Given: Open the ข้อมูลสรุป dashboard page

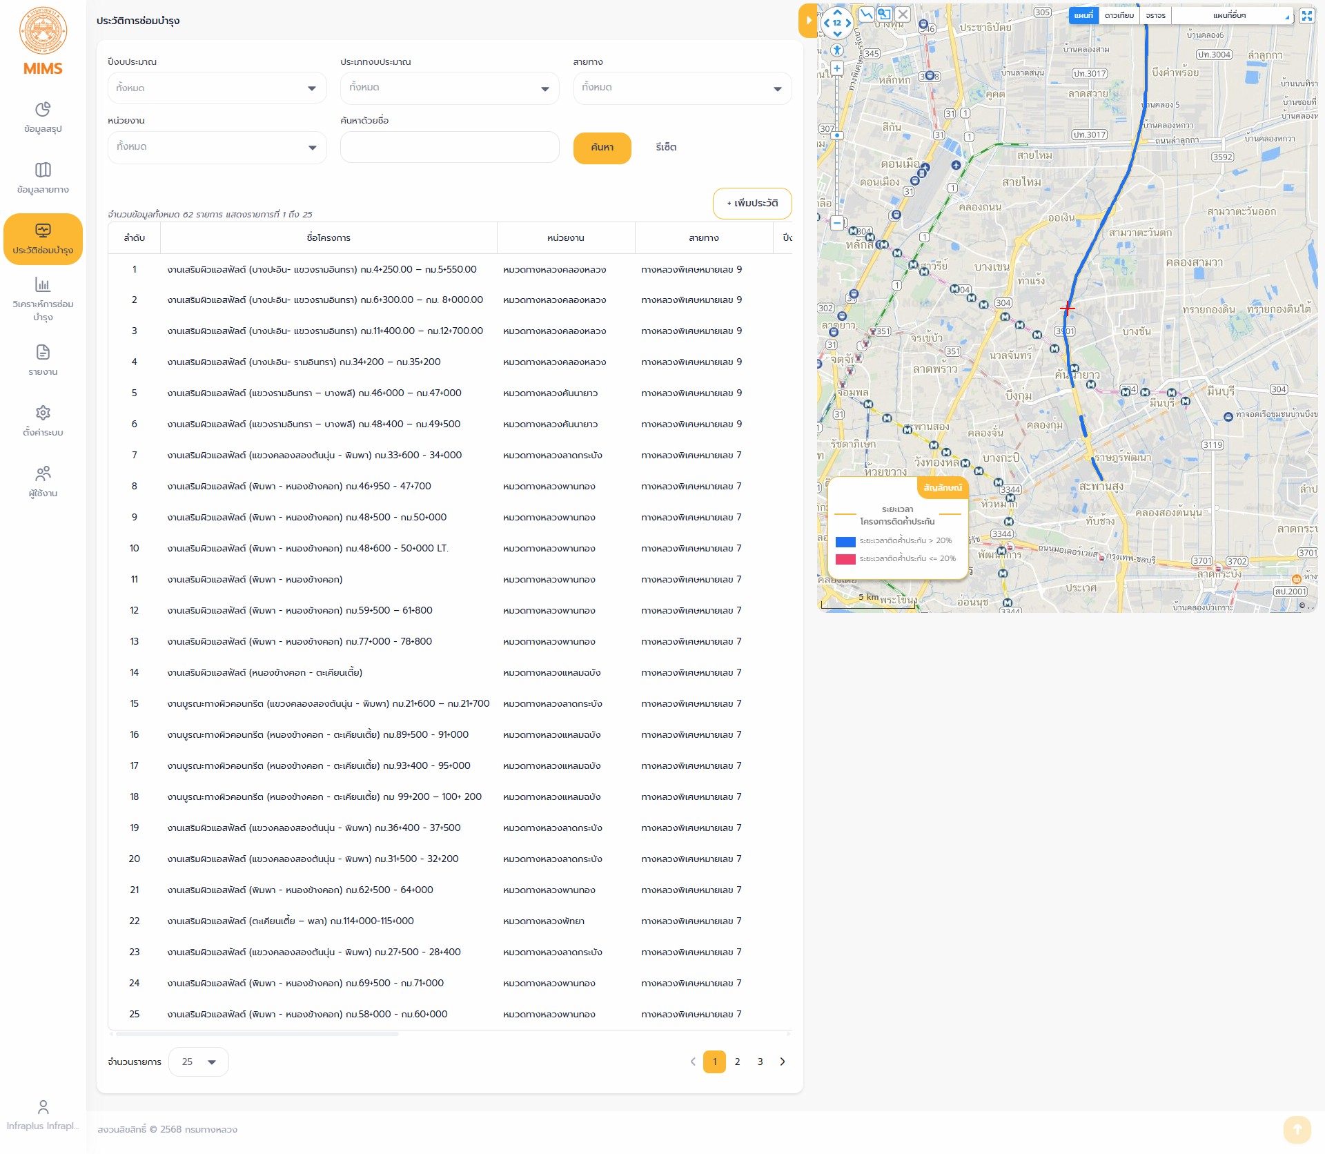Looking at the screenshot, I should coord(43,117).
